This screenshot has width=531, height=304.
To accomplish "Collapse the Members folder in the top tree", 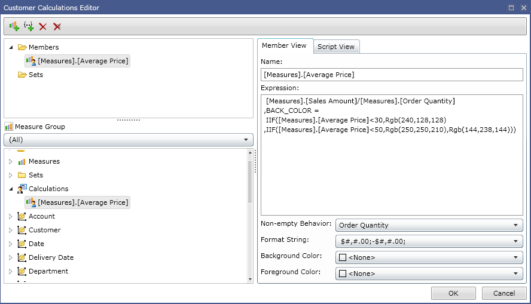I will point(11,47).
